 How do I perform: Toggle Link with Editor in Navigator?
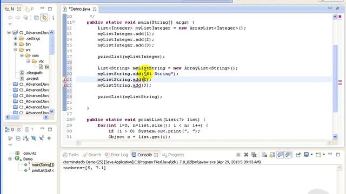[44, 18]
